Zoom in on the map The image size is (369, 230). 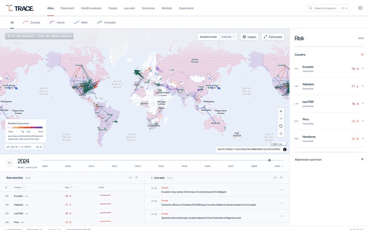pyautogui.click(x=281, y=111)
